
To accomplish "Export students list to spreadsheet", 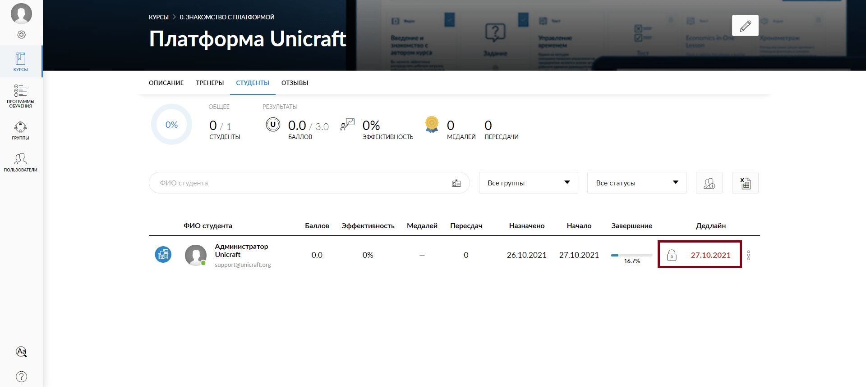I will [745, 183].
